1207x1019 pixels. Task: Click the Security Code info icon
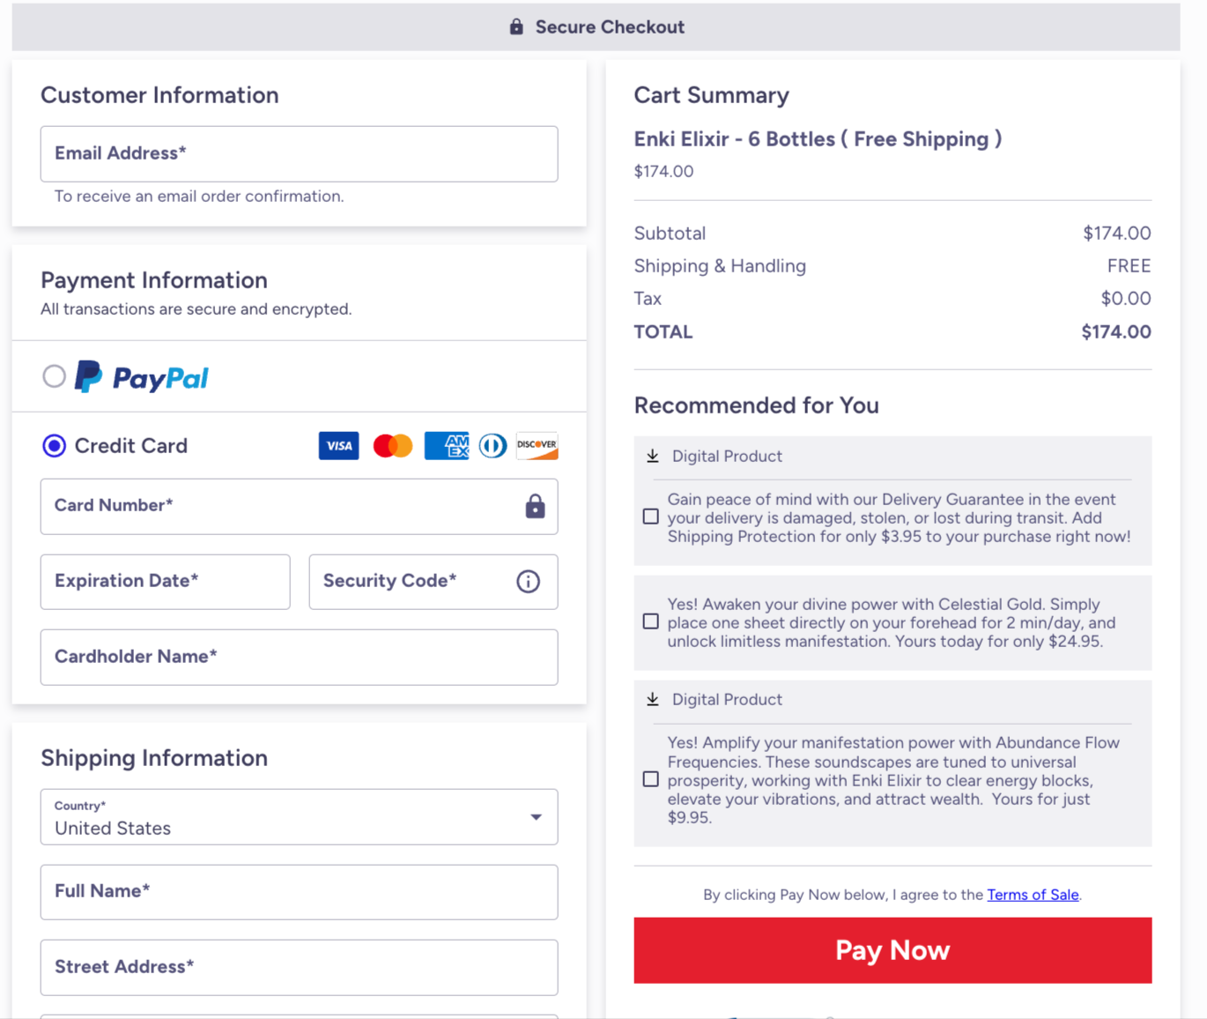[x=528, y=582]
